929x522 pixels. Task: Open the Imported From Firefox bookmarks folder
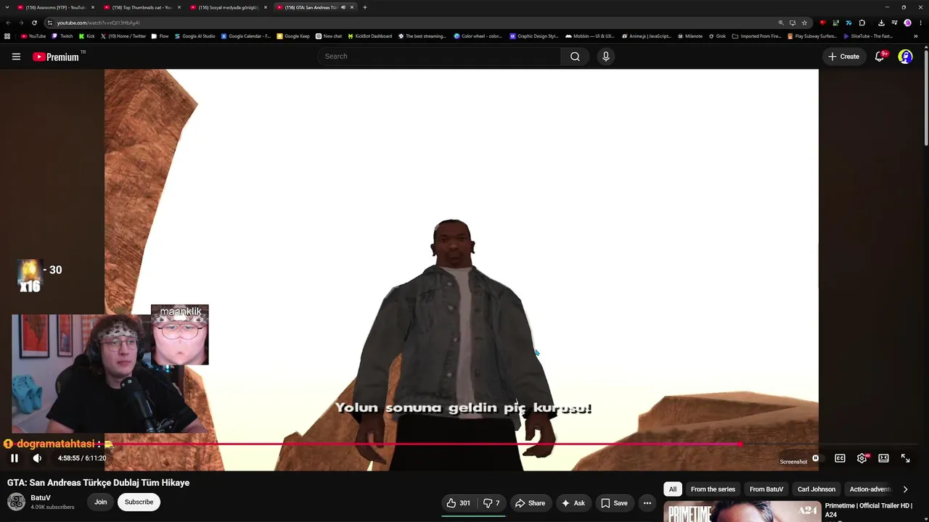pos(757,36)
